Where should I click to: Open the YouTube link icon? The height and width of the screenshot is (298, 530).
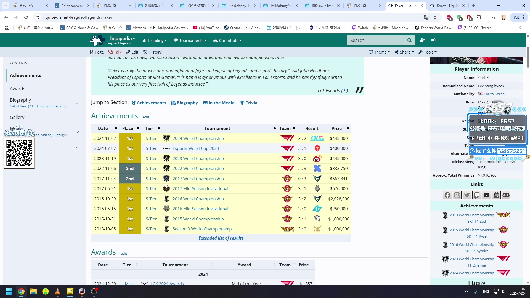pos(486,195)
